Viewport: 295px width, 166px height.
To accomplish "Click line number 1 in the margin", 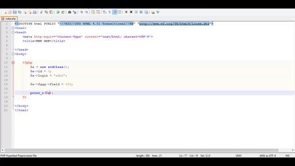I will 6,24.
